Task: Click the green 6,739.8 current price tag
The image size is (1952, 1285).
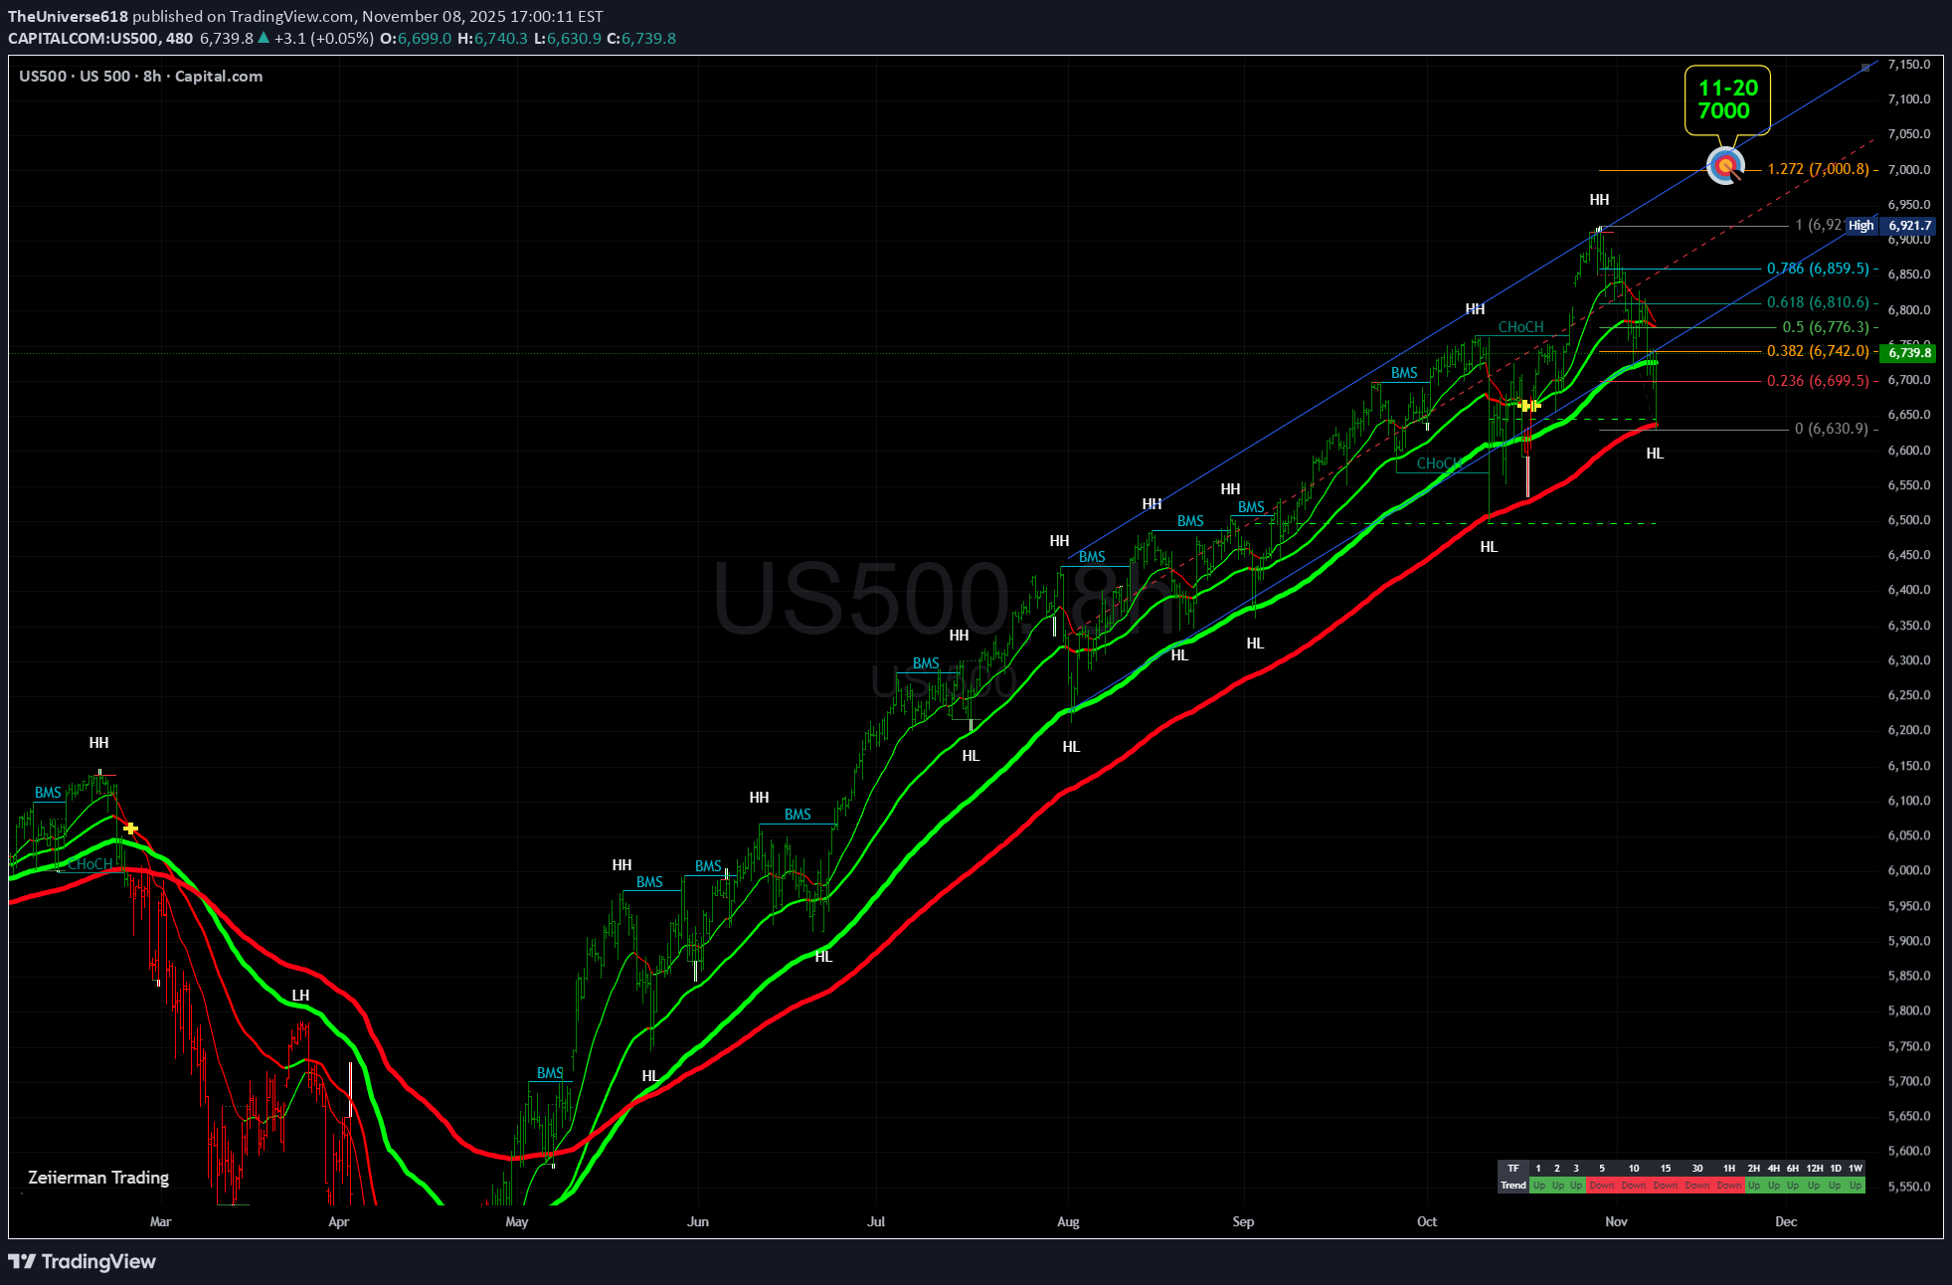Action: tap(1909, 352)
